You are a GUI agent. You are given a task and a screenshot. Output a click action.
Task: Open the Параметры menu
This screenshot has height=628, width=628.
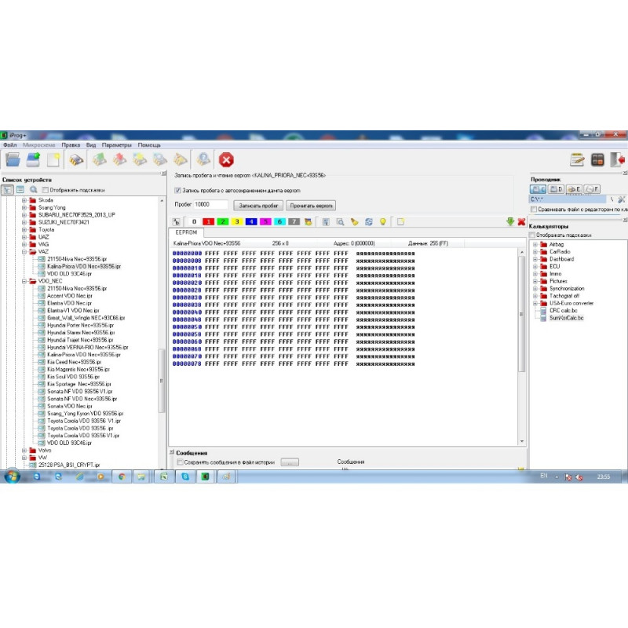point(116,145)
